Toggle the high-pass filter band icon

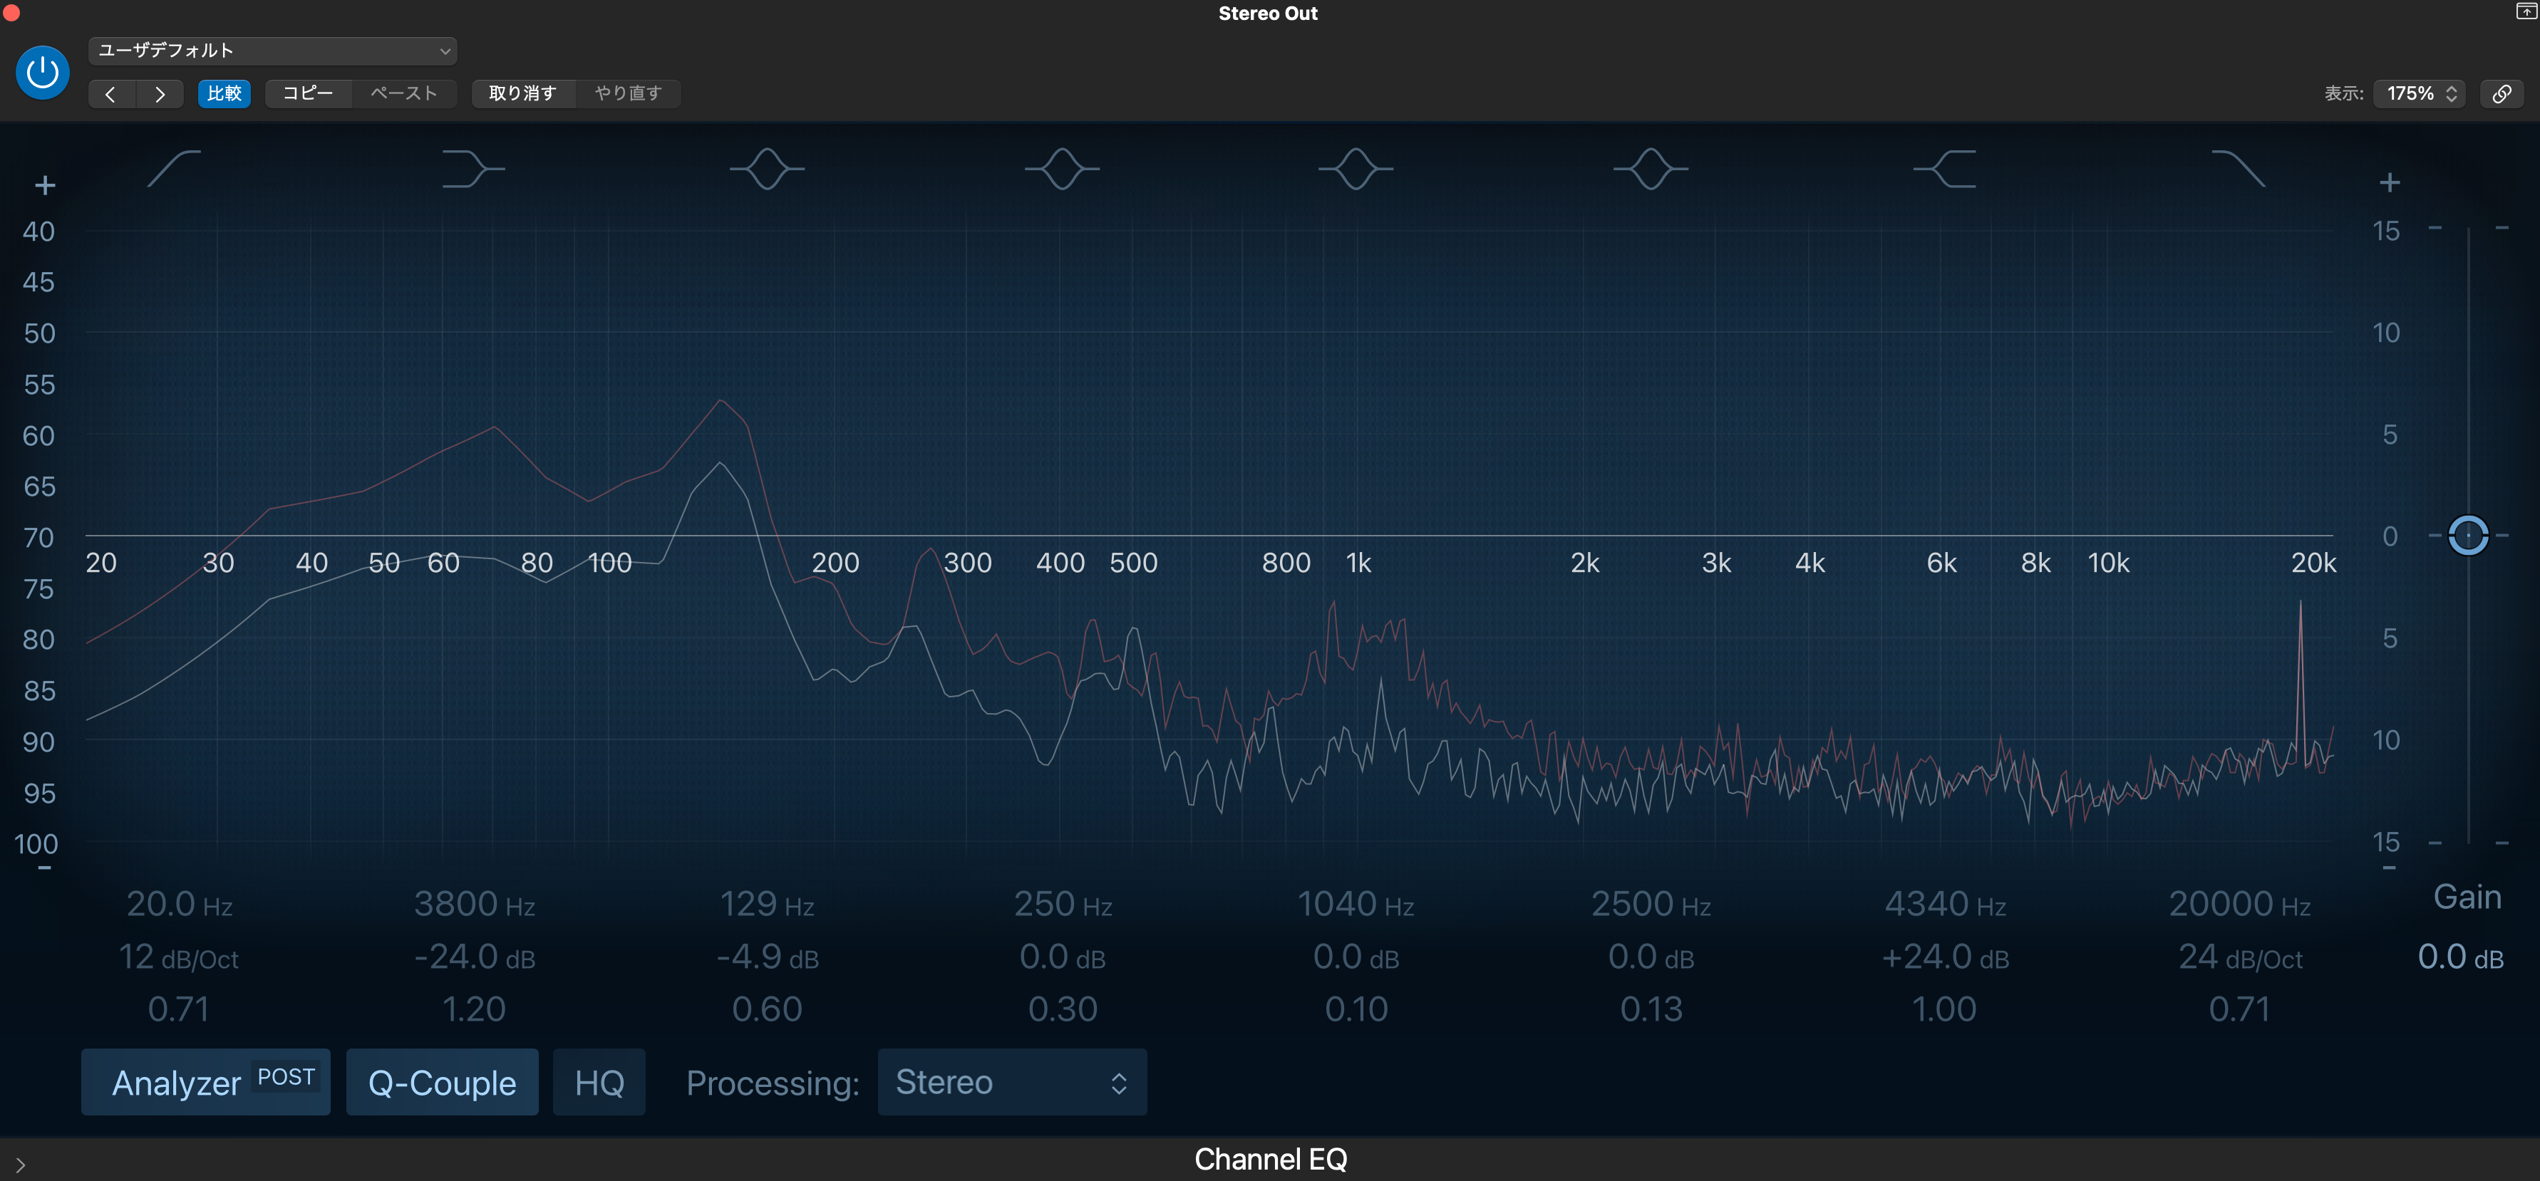click(175, 169)
